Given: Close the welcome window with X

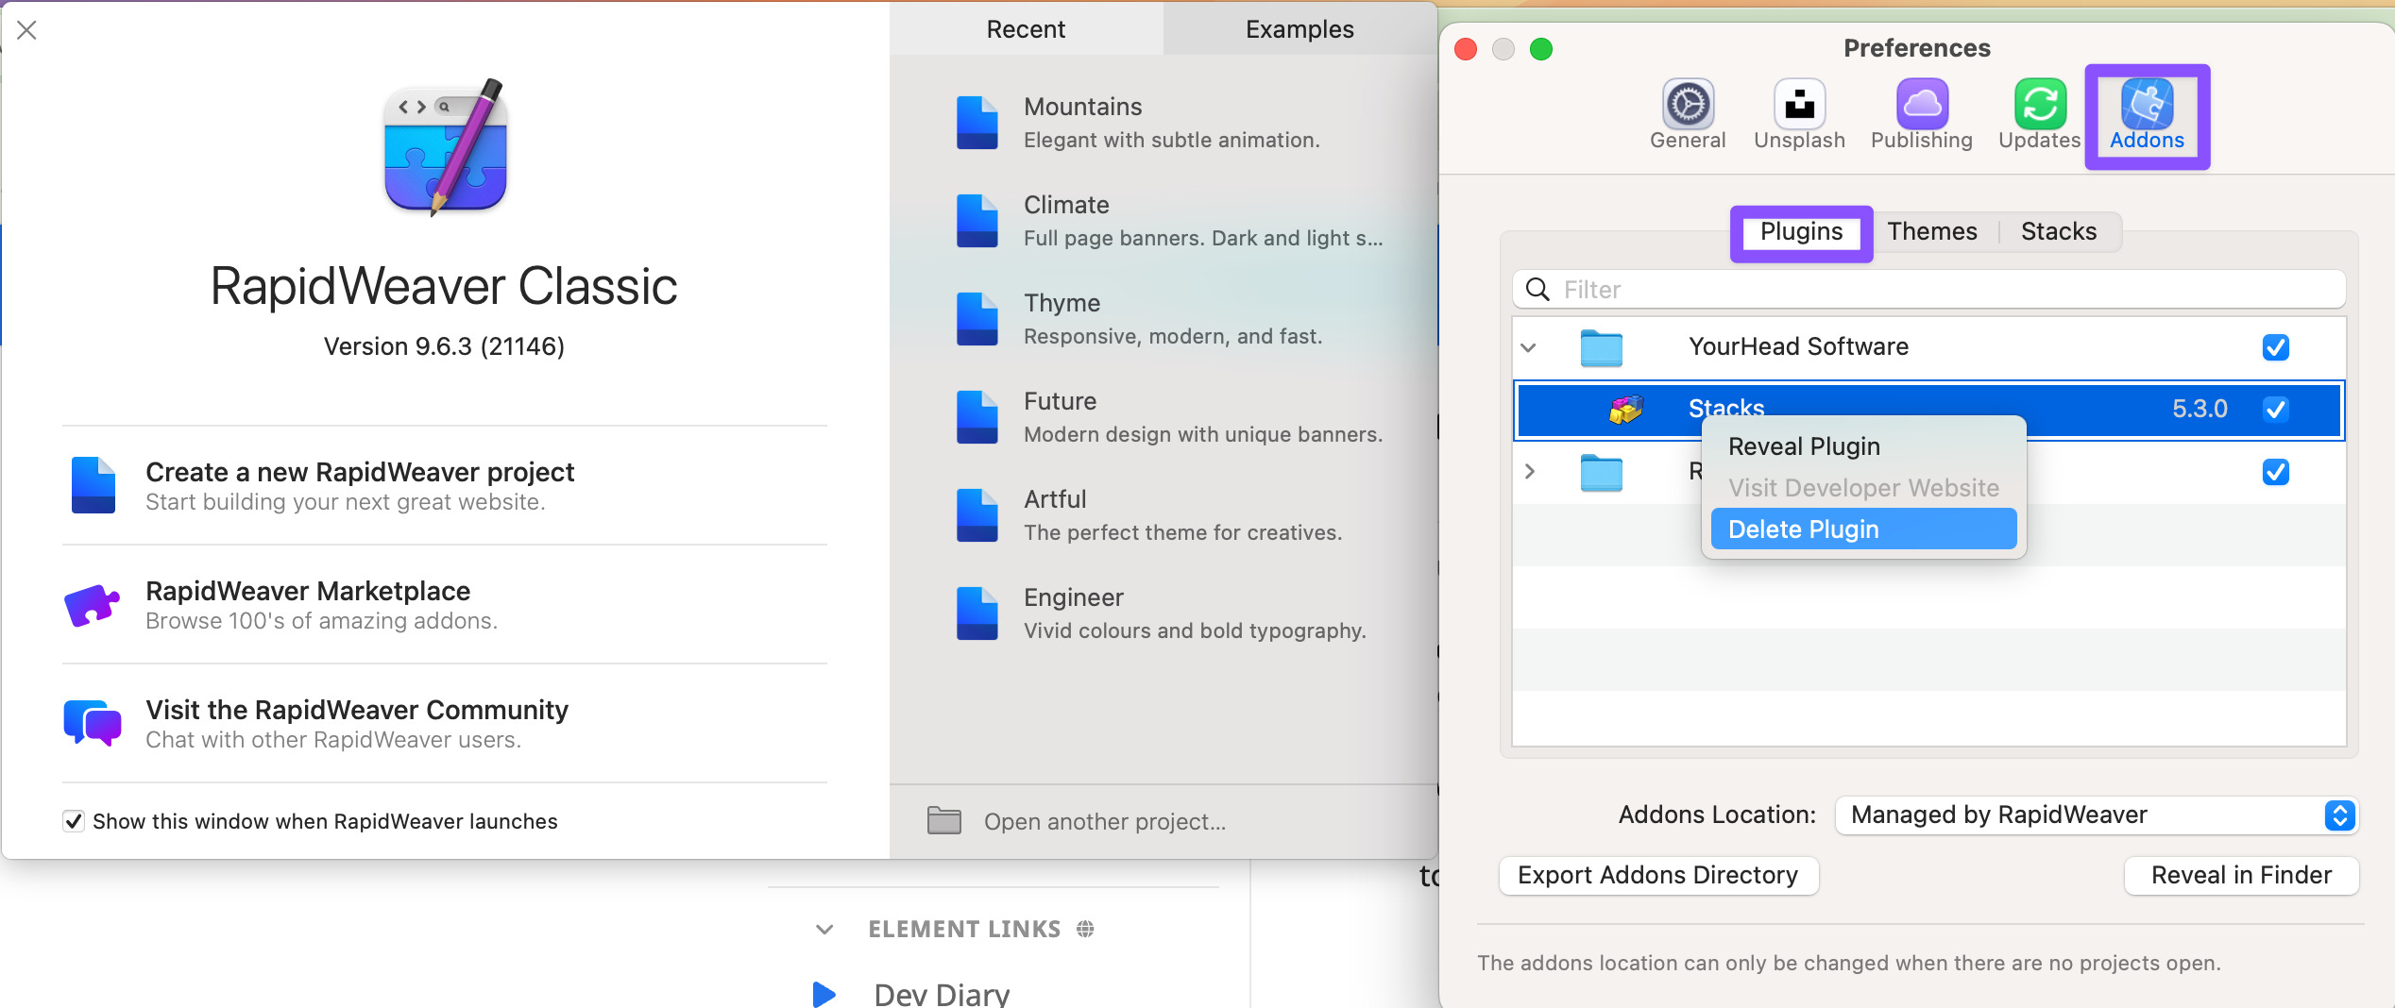Looking at the screenshot, I should pos(27,30).
